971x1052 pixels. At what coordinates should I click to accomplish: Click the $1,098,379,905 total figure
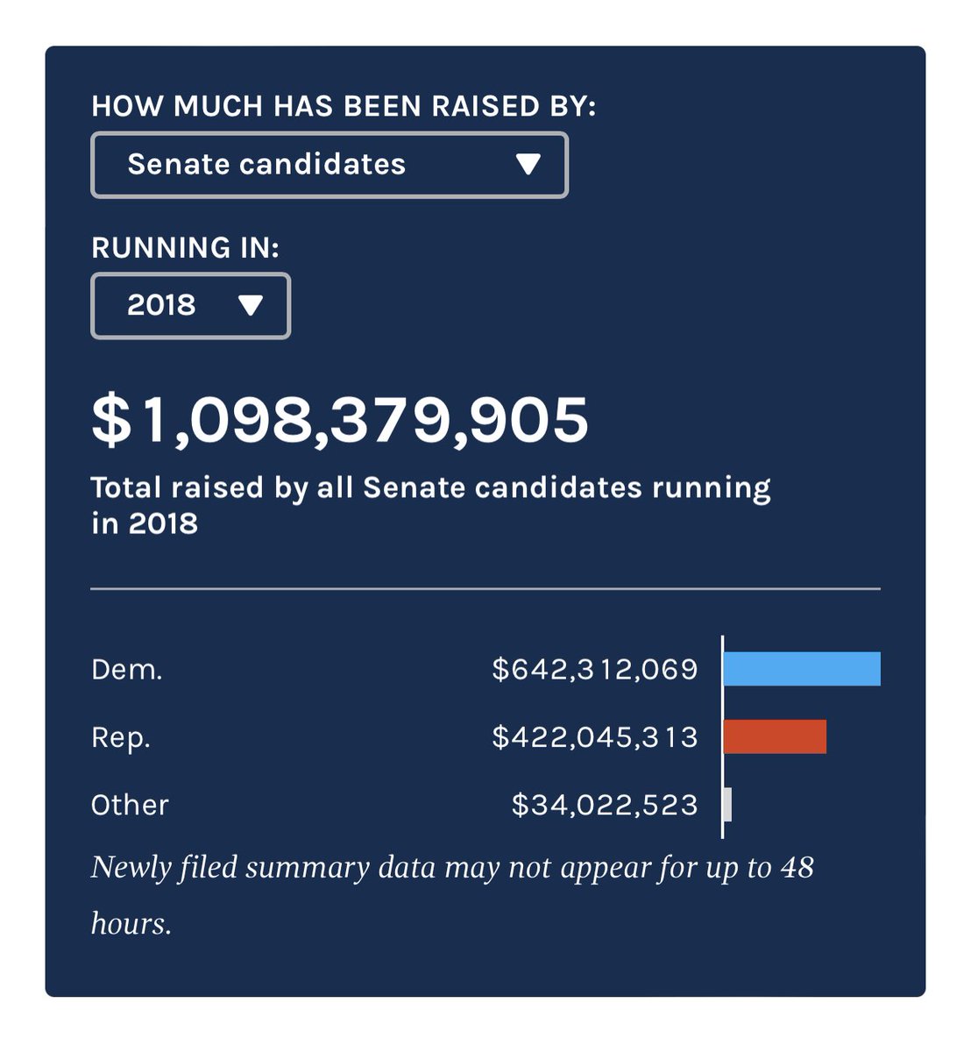coord(340,420)
